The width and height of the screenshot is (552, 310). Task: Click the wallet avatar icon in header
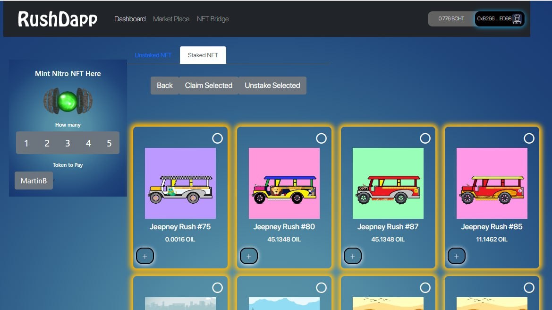(x=517, y=19)
